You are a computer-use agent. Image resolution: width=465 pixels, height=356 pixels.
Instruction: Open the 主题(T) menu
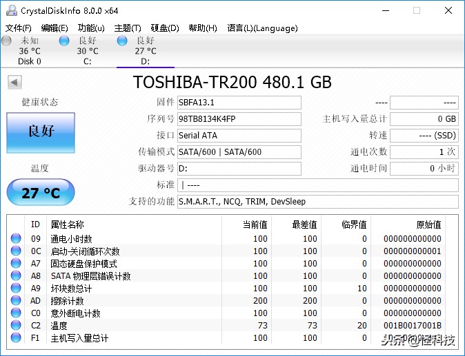[x=128, y=28]
